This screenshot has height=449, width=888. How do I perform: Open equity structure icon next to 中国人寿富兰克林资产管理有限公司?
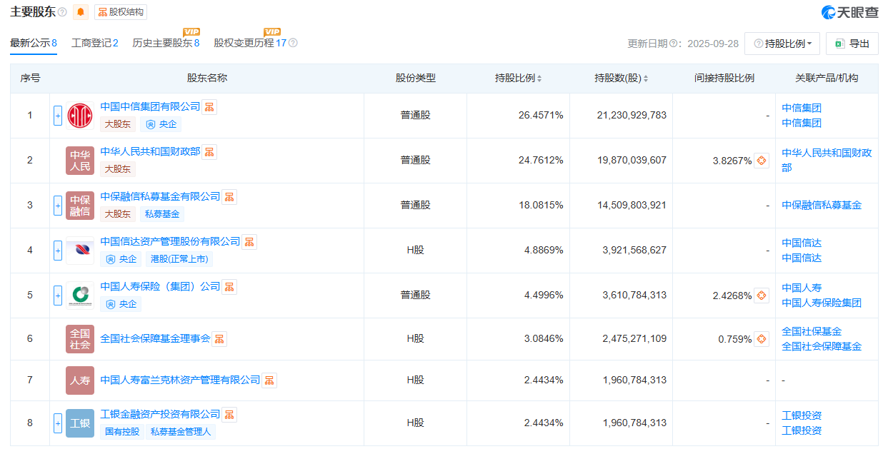pos(269,380)
